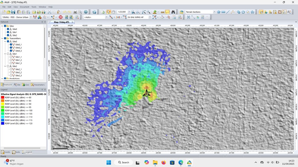The image size is (298, 167).
Task: Click the binoculars find icon
Action: pyautogui.click(x=173, y=12)
